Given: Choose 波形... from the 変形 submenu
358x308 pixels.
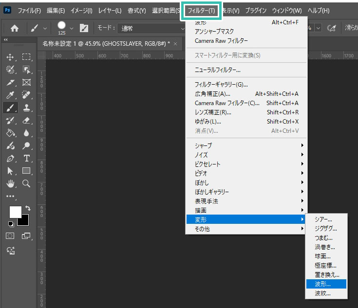Looking at the screenshot, I should pyautogui.click(x=326, y=284).
